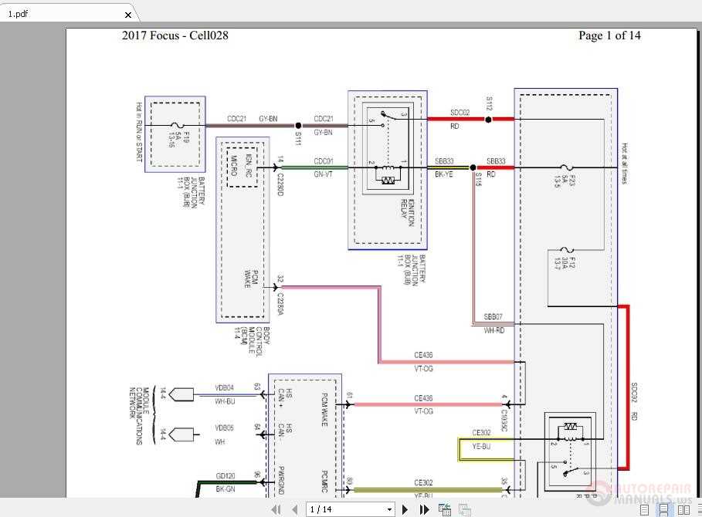Close the 1.pdf tab
This screenshot has width=702, height=517.
point(128,15)
